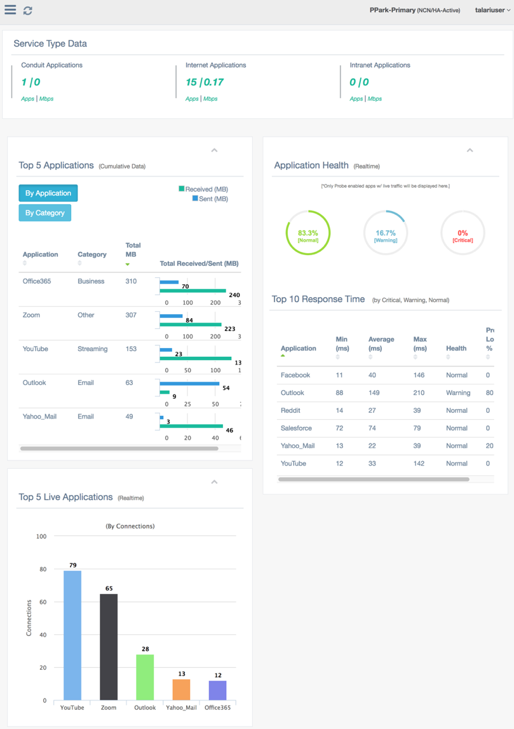Open the talariuser account dropdown
Viewport: 514px width, 729px height.
coord(492,10)
